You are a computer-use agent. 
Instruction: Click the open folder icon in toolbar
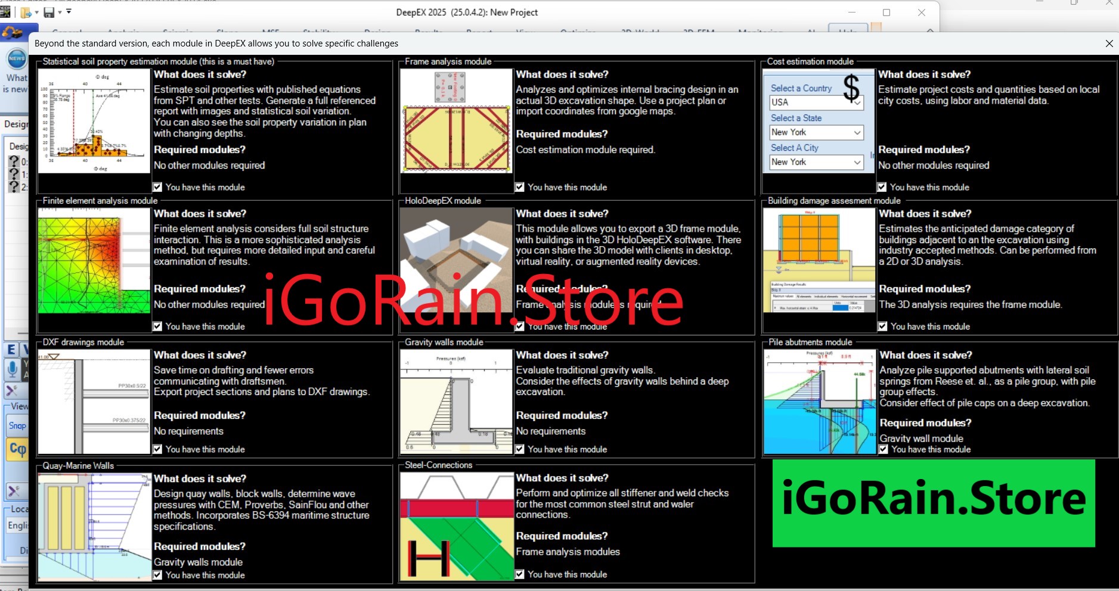(26, 12)
